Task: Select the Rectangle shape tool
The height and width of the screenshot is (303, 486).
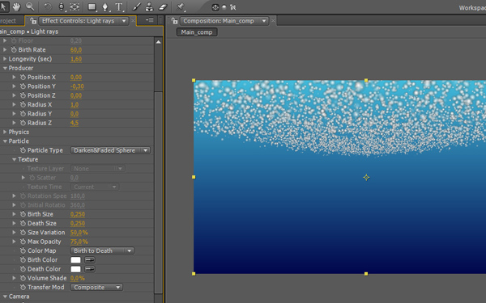Action: [92, 7]
